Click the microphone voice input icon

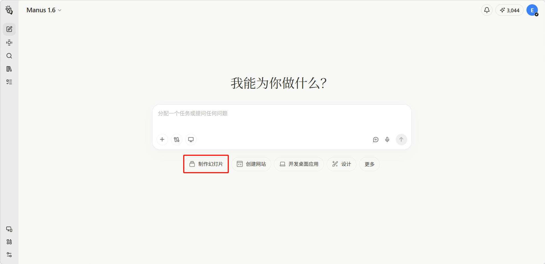point(387,140)
